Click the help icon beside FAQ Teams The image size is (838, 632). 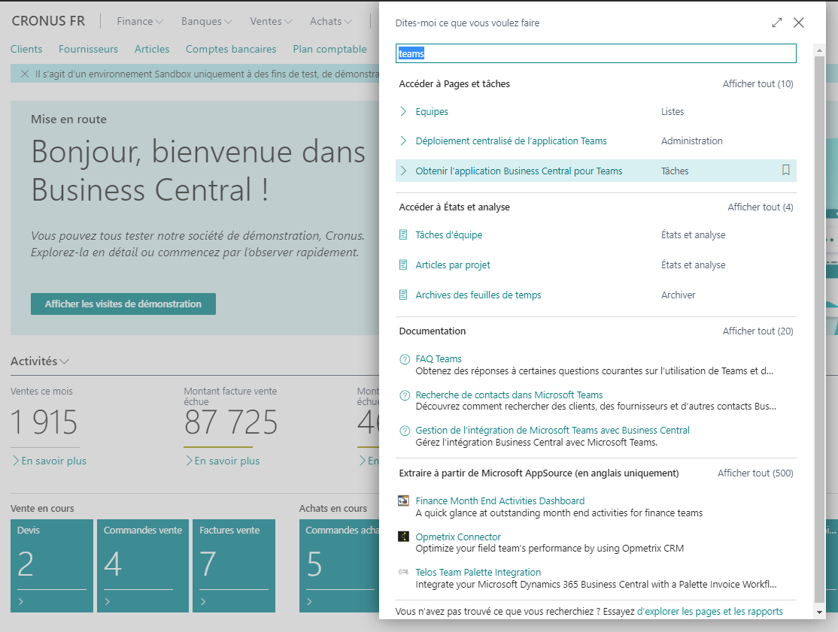tap(405, 359)
